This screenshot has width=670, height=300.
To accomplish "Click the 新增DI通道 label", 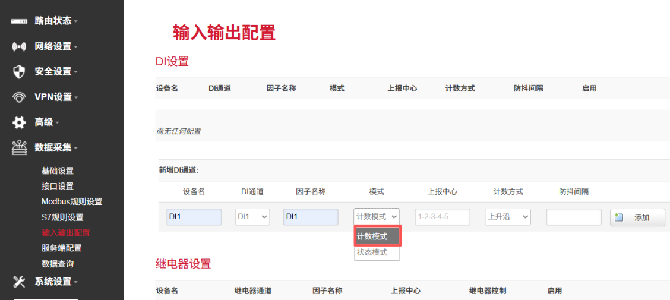I will 179,170.
